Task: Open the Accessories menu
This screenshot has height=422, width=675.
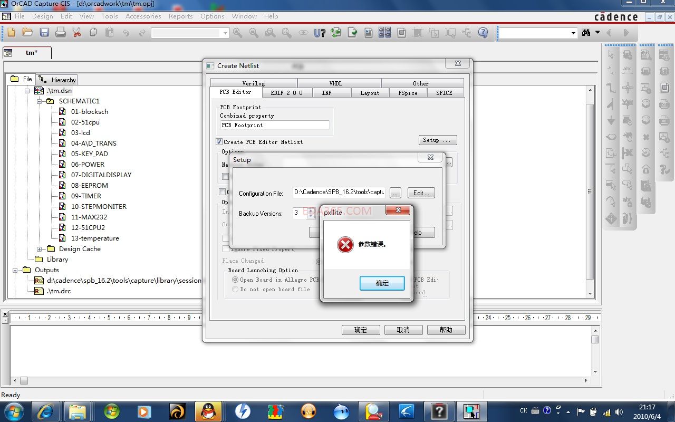Action: [x=143, y=16]
